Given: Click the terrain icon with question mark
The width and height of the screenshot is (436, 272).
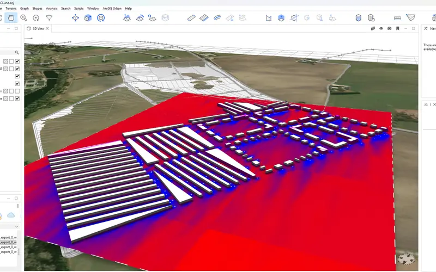Looking at the screenshot, I should coord(152,18).
